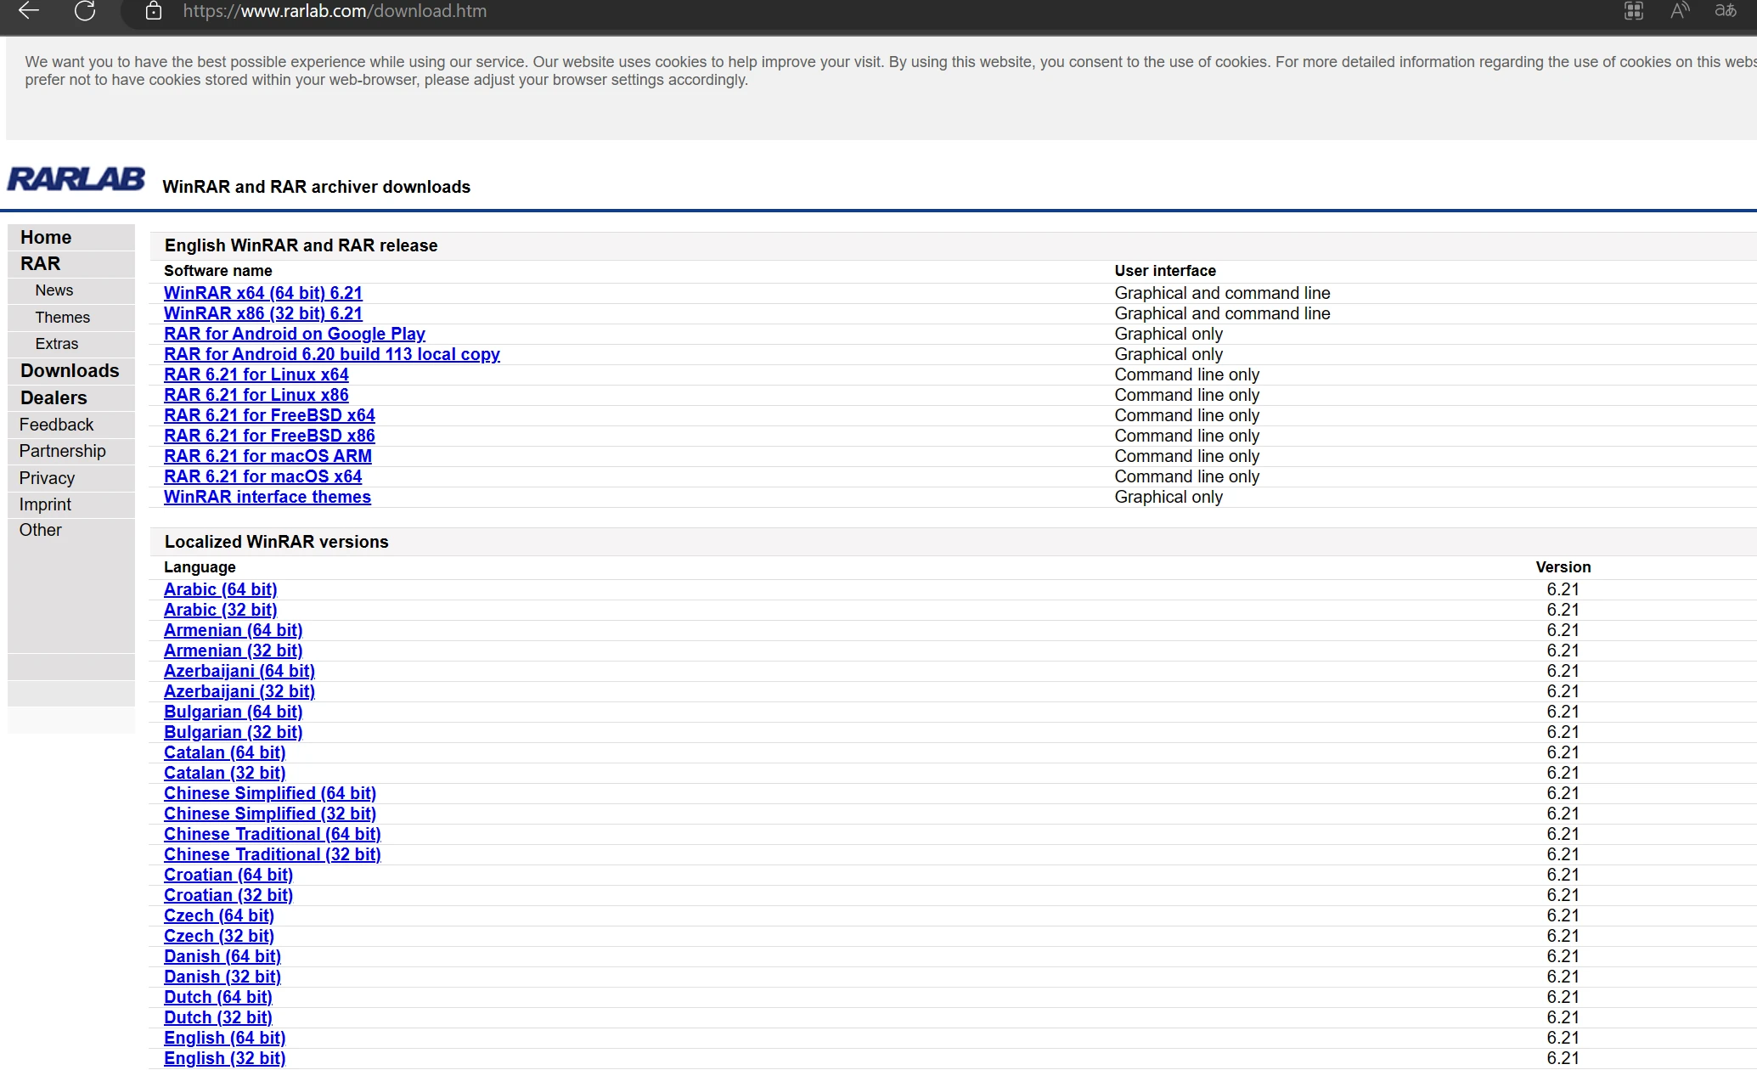The height and width of the screenshot is (1070, 1757).
Task: Download Arabic (64 bit) version
Action: pyautogui.click(x=221, y=589)
